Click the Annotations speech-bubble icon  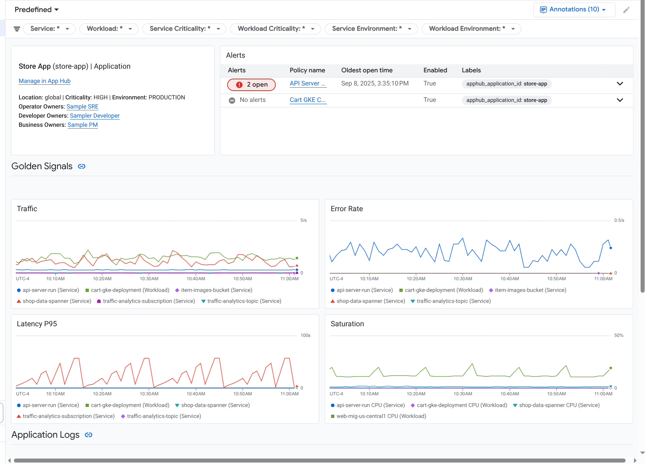pyautogui.click(x=544, y=9)
